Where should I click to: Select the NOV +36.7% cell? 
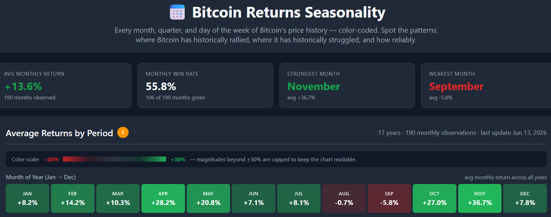[480, 198]
